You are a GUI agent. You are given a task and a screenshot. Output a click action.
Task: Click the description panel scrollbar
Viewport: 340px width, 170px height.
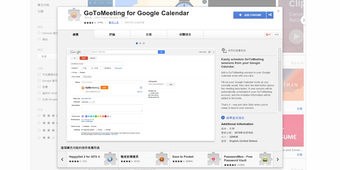280,80
